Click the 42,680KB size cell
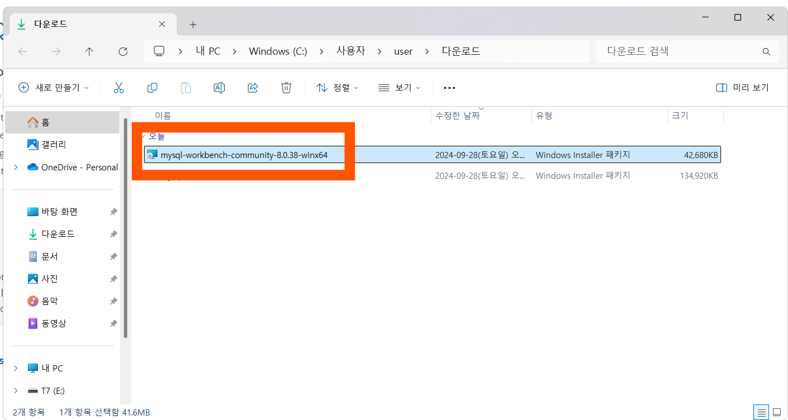Screen dimensions: 788x420 tap(701, 155)
